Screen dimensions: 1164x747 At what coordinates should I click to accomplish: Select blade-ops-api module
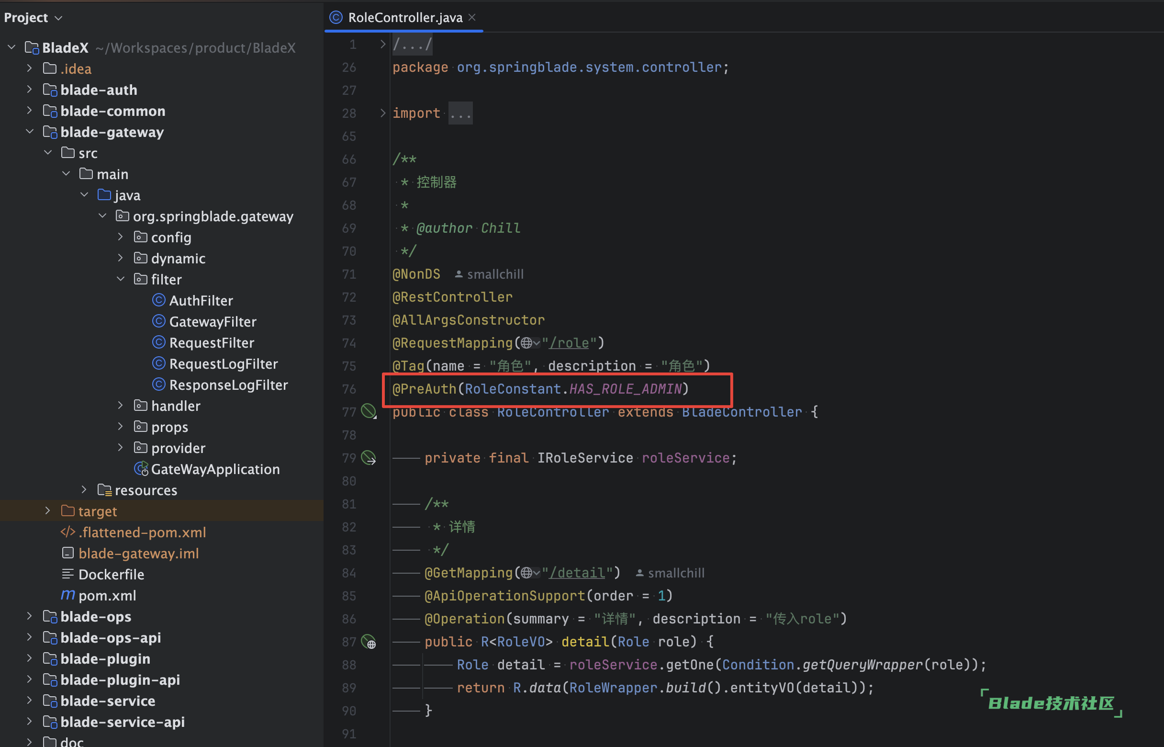(x=111, y=637)
